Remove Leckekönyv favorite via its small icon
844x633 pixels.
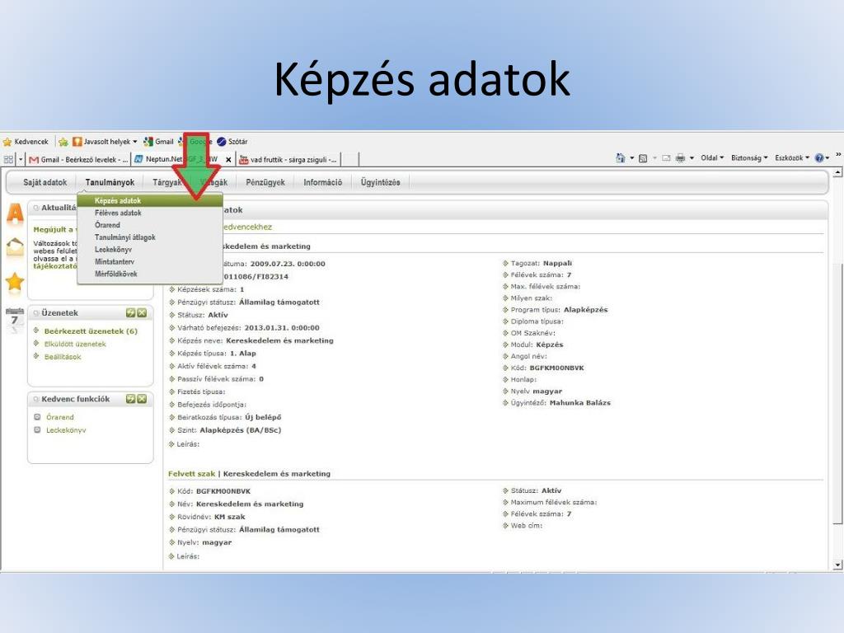37,429
